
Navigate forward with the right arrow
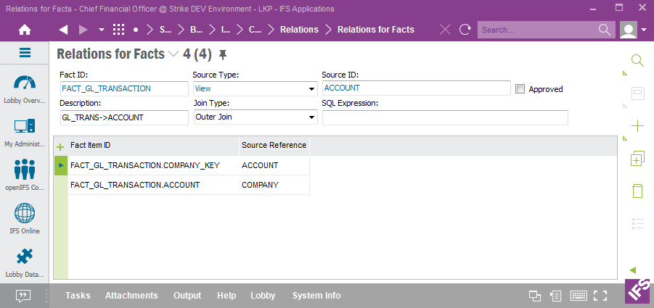[x=83, y=30]
